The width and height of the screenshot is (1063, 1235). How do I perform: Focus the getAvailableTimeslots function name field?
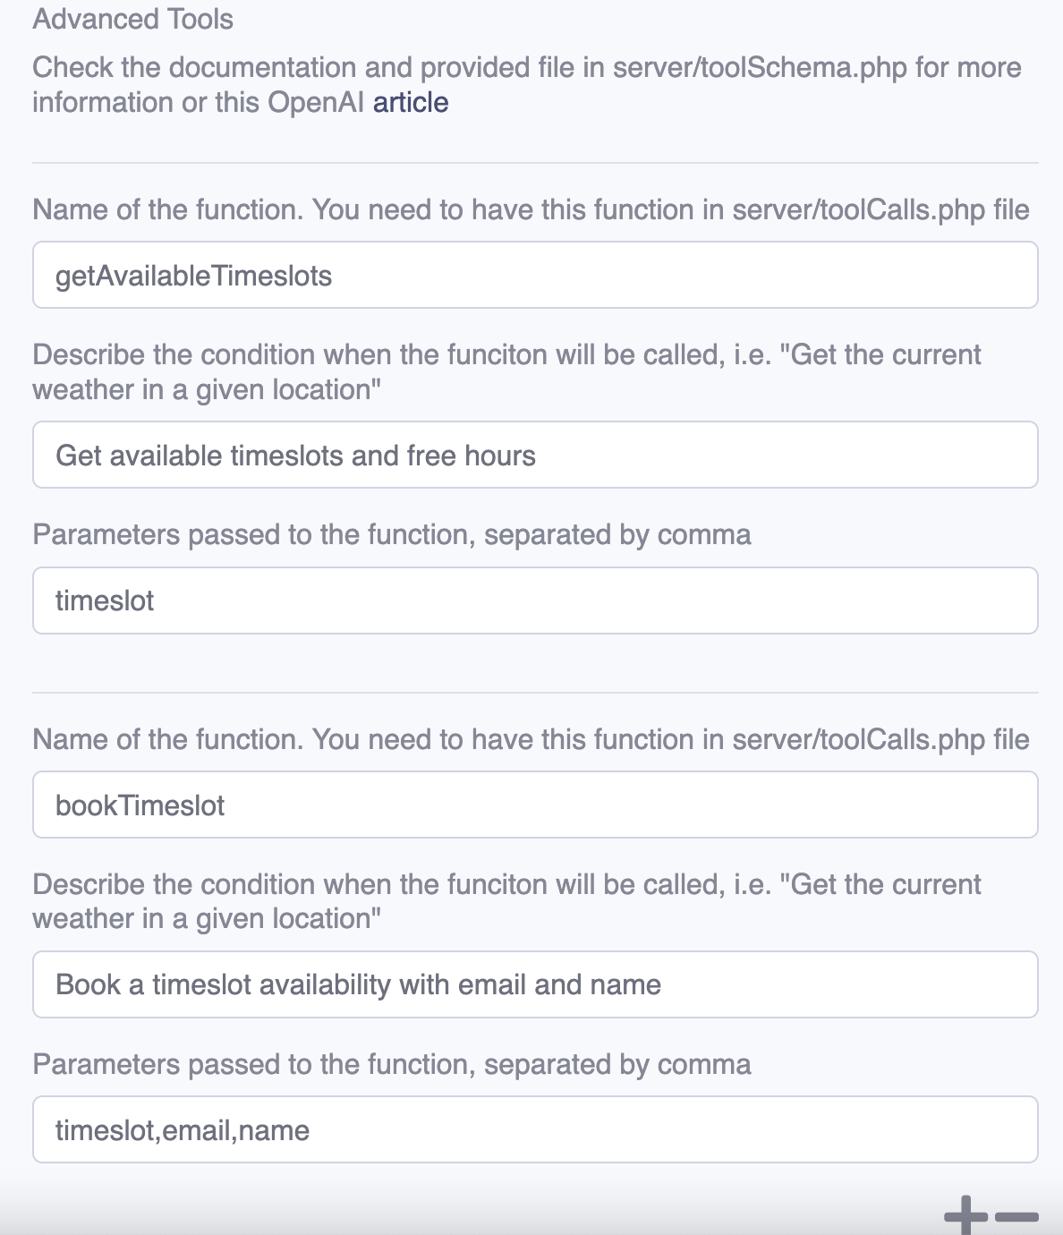(535, 276)
